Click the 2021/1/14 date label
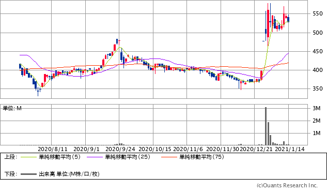327x192 pixels. pyautogui.click(x=290, y=149)
